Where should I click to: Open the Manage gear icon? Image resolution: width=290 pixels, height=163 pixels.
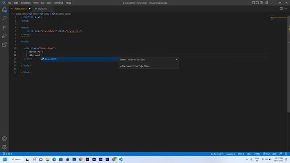(5, 147)
